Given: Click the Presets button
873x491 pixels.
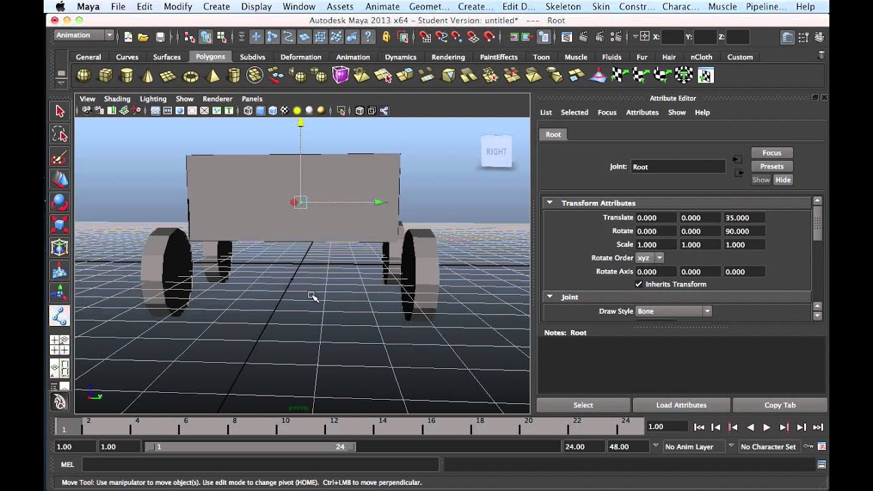Looking at the screenshot, I should click(x=771, y=166).
